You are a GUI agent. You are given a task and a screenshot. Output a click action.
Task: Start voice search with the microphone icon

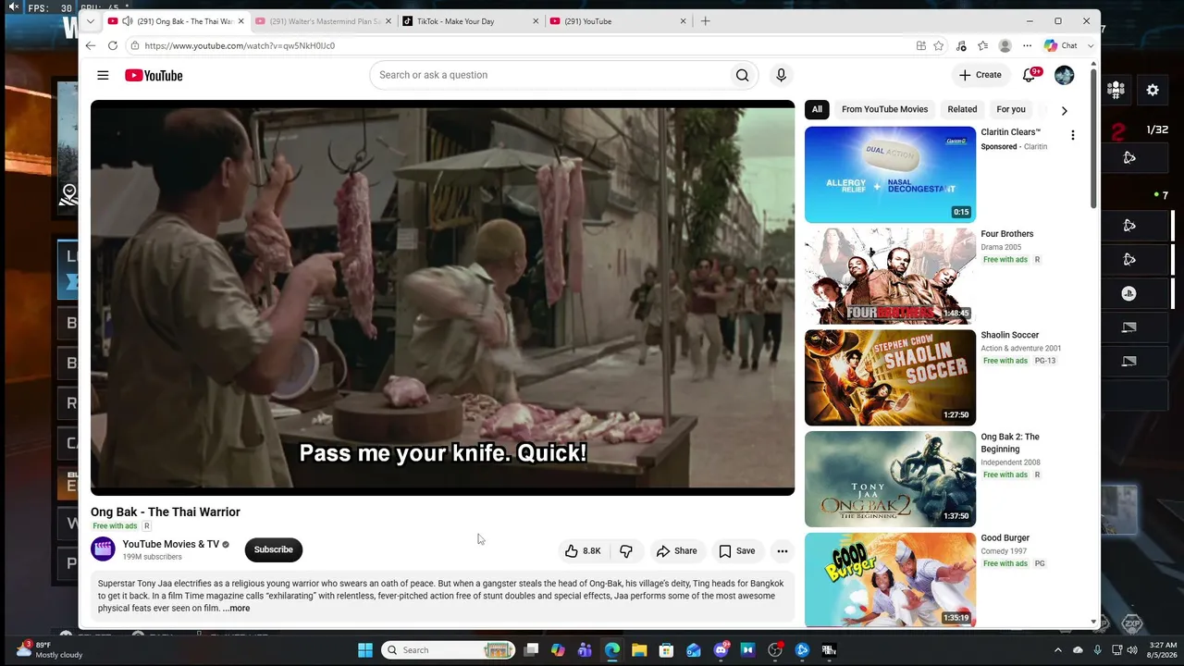[781, 75]
